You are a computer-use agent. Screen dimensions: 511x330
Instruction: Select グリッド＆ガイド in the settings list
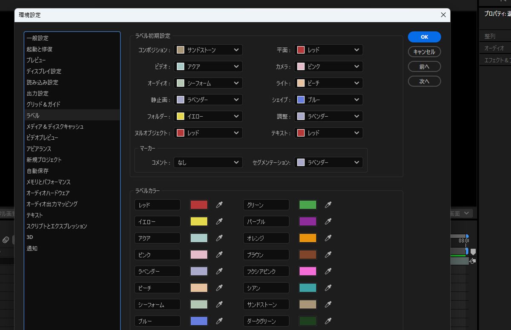72,104
